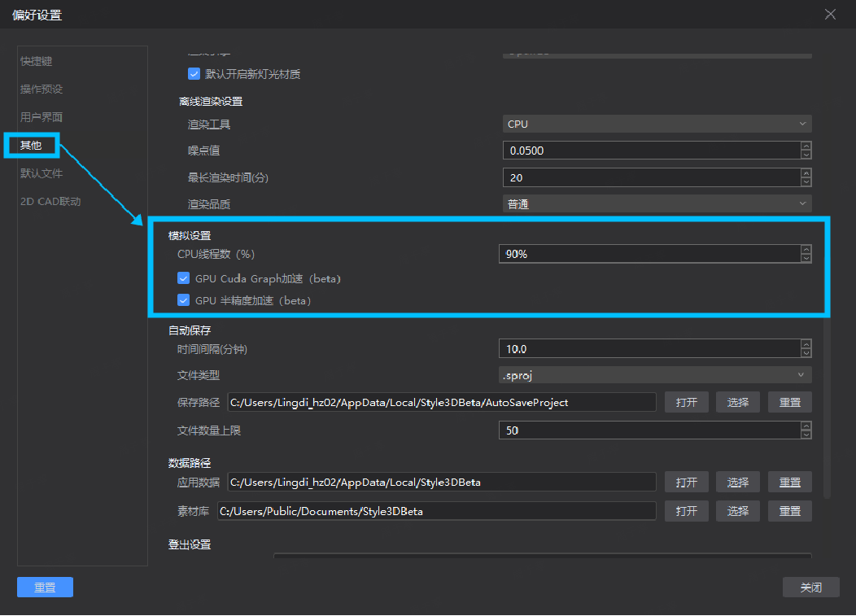This screenshot has width=856, height=616.
Task: Increase 噪点值 with the up arrow
Action: [806, 146]
